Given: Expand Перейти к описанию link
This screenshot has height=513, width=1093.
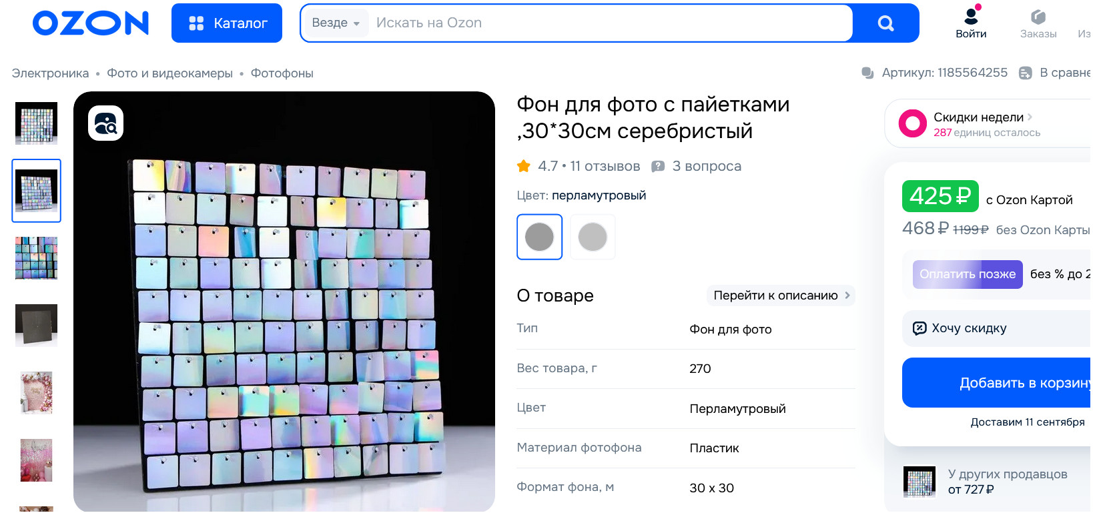Looking at the screenshot, I should [781, 295].
